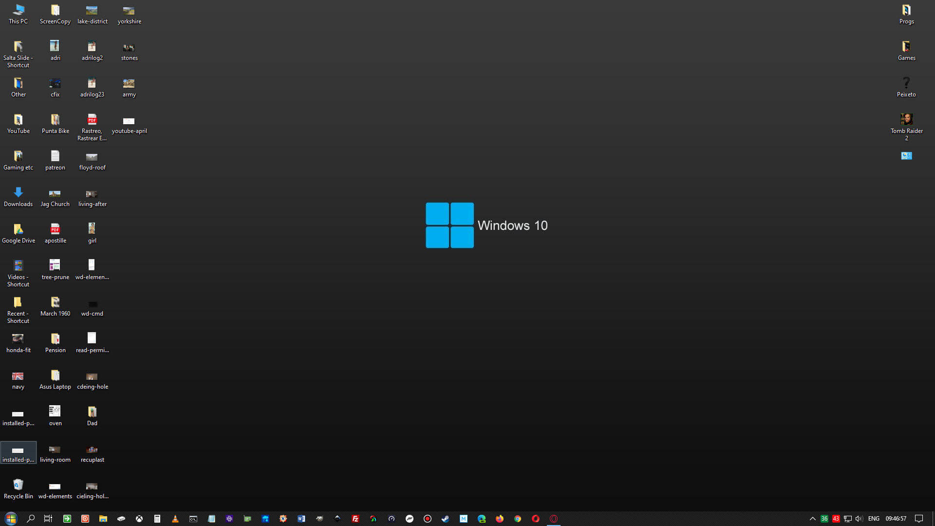This screenshot has height=526, width=935.
Task: Open Command Prompt from the taskbar
Action: pyautogui.click(x=193, y=519)
